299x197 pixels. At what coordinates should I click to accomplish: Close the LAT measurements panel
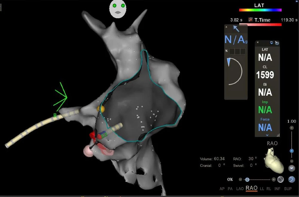(x=258, y=42)
